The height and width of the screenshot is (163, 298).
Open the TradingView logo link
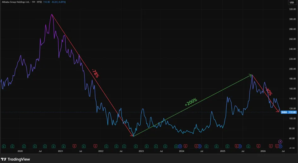(x=15, y=159)
